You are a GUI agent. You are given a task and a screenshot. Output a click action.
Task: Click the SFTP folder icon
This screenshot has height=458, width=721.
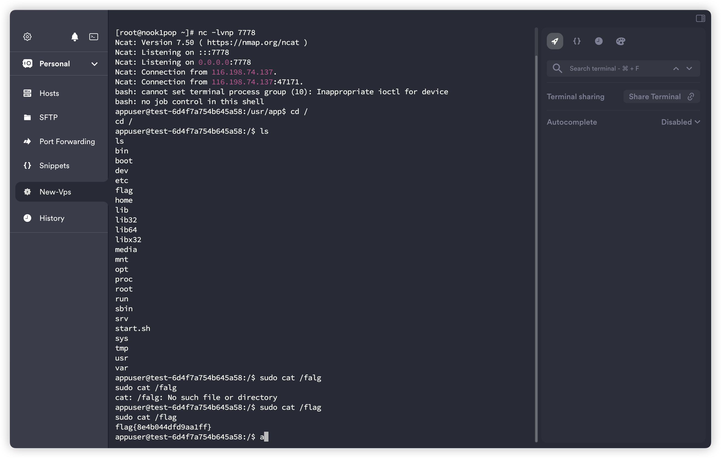pos(27,117)
